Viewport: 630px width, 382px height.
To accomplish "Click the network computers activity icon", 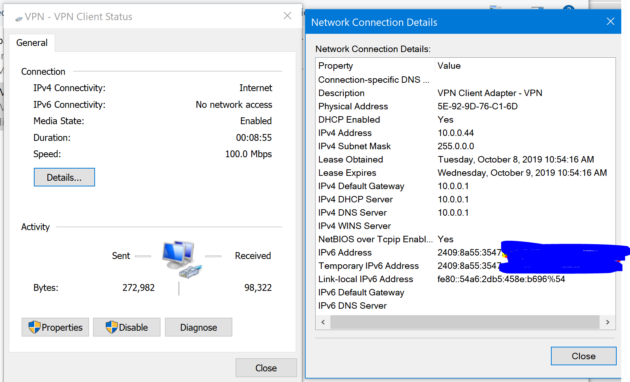I will point(180,258).
